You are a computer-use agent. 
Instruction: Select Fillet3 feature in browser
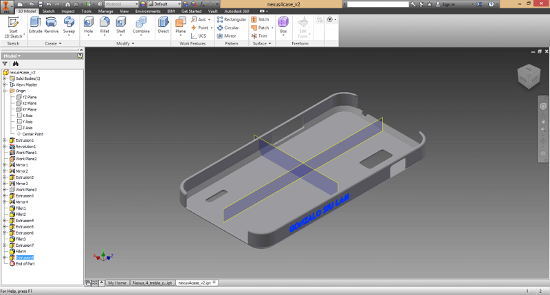click(21, 239)
